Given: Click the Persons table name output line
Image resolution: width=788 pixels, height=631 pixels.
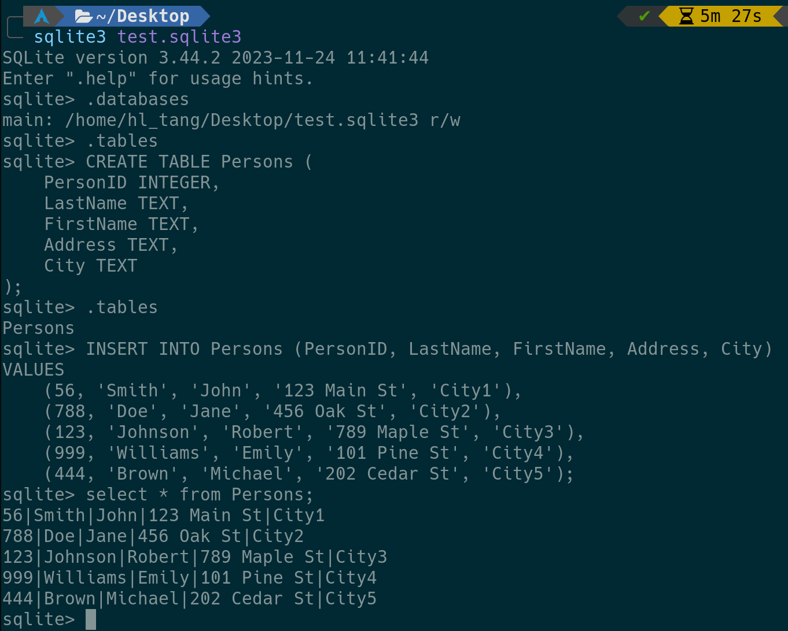Looking at the screenshot, I should point(39,328).
